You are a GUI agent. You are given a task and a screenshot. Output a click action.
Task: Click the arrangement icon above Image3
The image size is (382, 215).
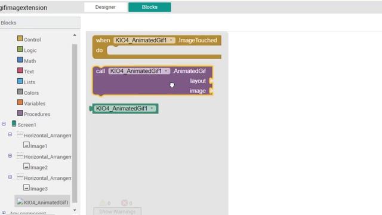20,177
